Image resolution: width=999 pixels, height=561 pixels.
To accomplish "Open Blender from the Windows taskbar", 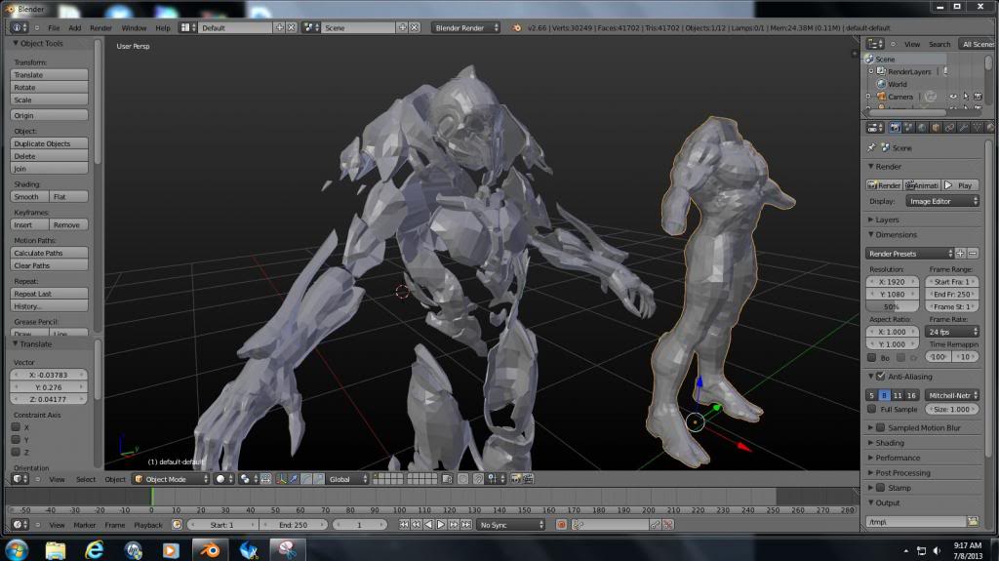I will coord(211,549).
